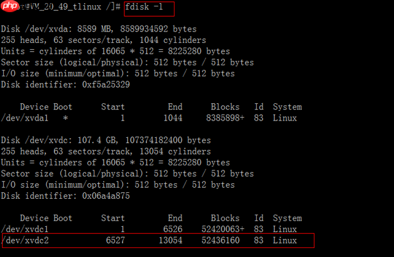Click the 'Blocks' header of the xvda table
Image resolution: width=394 pixels, height=257 pixels.
pos(225,107)
